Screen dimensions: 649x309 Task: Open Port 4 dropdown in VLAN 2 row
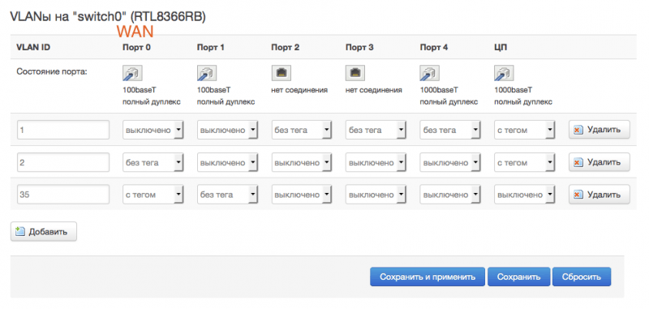point(450,162)
